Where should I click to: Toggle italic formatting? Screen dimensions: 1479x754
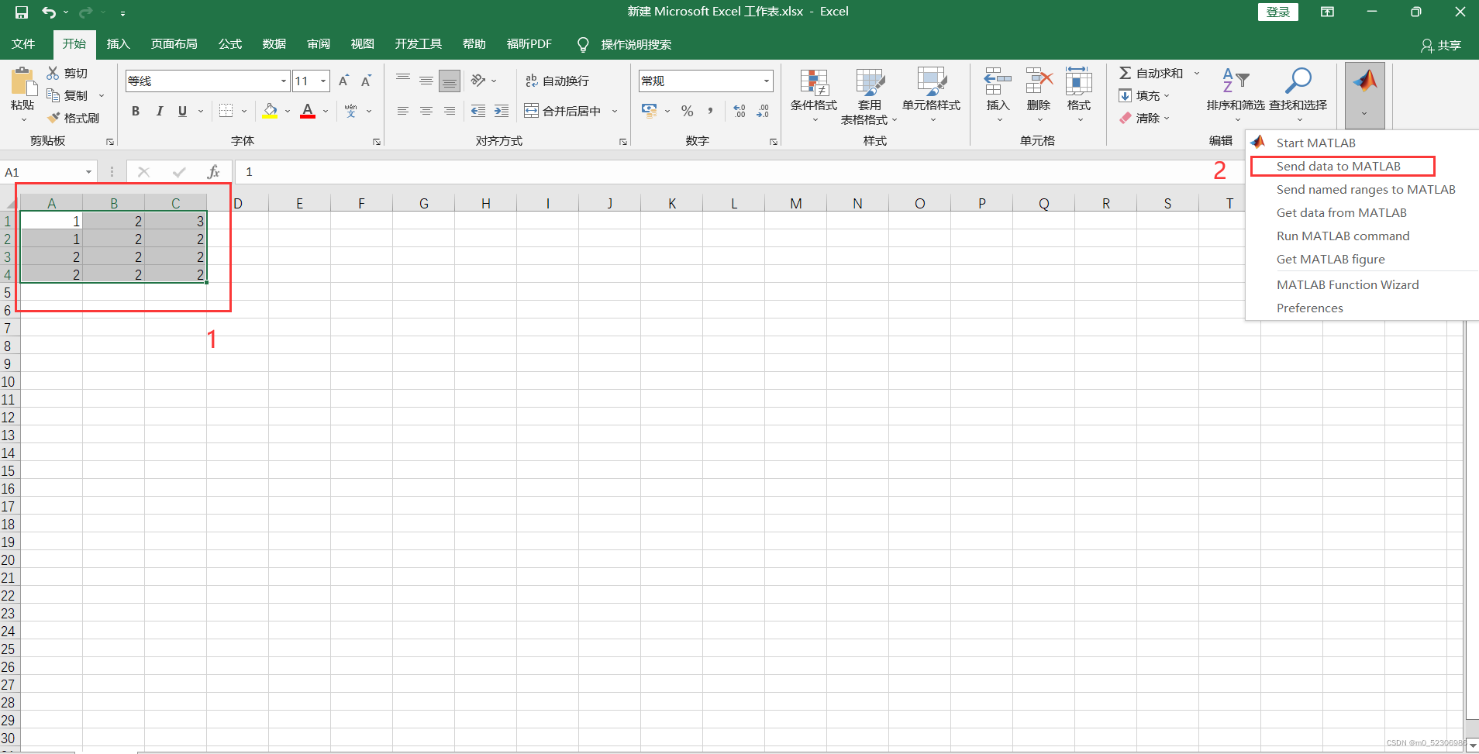click(x=159, y=111)
